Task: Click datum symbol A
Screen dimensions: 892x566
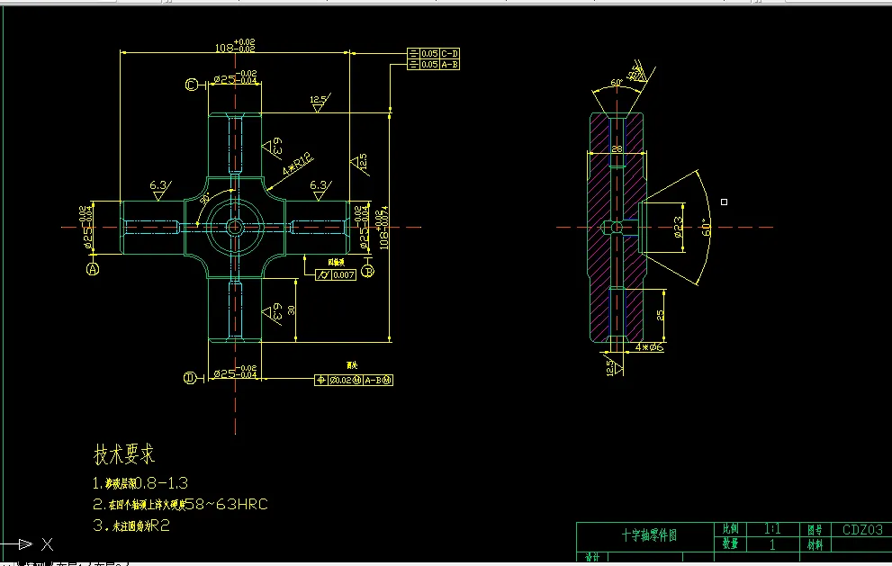Action: point(93,269)
